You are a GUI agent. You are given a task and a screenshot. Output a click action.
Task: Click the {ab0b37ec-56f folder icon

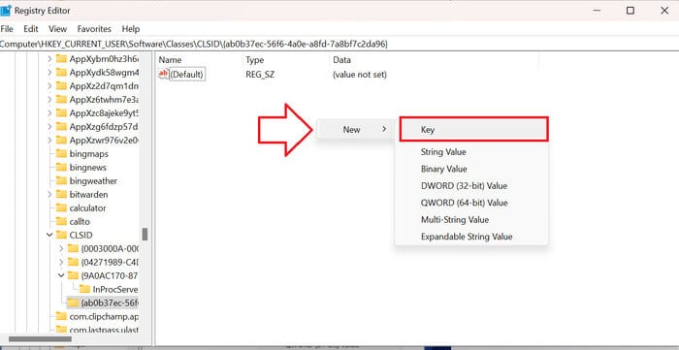click(73, 302)
